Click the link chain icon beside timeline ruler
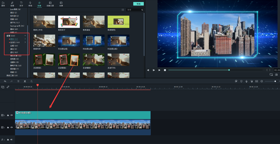This screenshot has height=144, width=280. [x=8, y=87]
